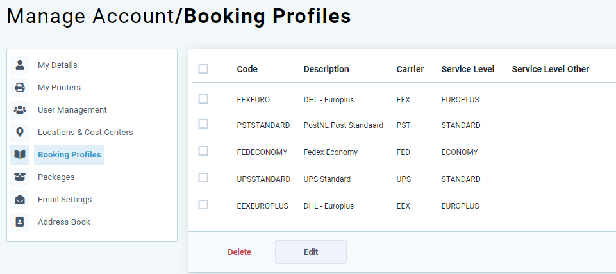Click the My Details person icon

(20, 65)
